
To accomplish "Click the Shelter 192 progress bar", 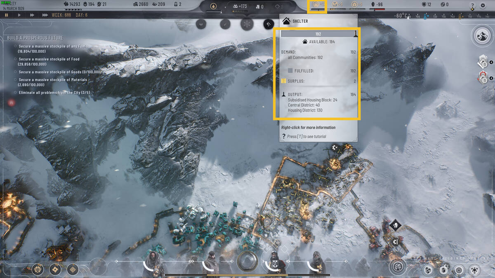I will point(319,34).
